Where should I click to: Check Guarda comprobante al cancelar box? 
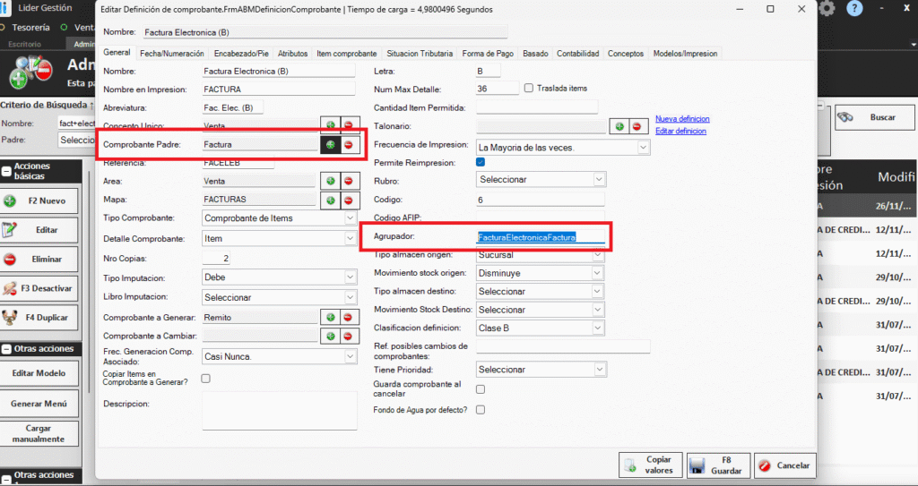click(481, 389)
